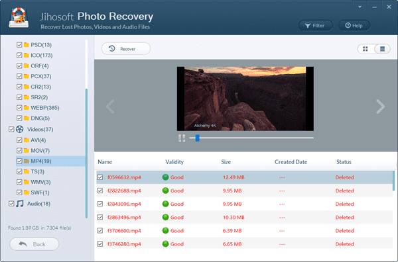The width and height of the screenshot is (398, 262).
Task: Sort by the Status column header
Action: tap(344, 162)
